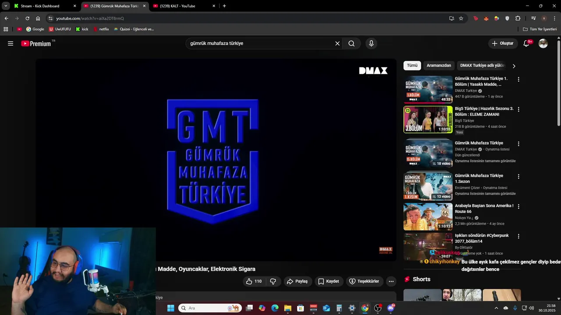This screenshot has width=561, height=315.
Task: Open Gümrük Muhafaza Türkiye 1.Sezon playlist thumbnail
Action: pyautogui.click(x=428, y=186)
